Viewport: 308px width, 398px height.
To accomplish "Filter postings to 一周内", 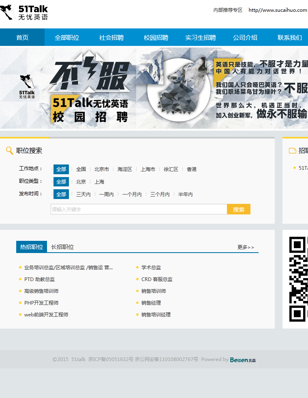I will [106, 194].
